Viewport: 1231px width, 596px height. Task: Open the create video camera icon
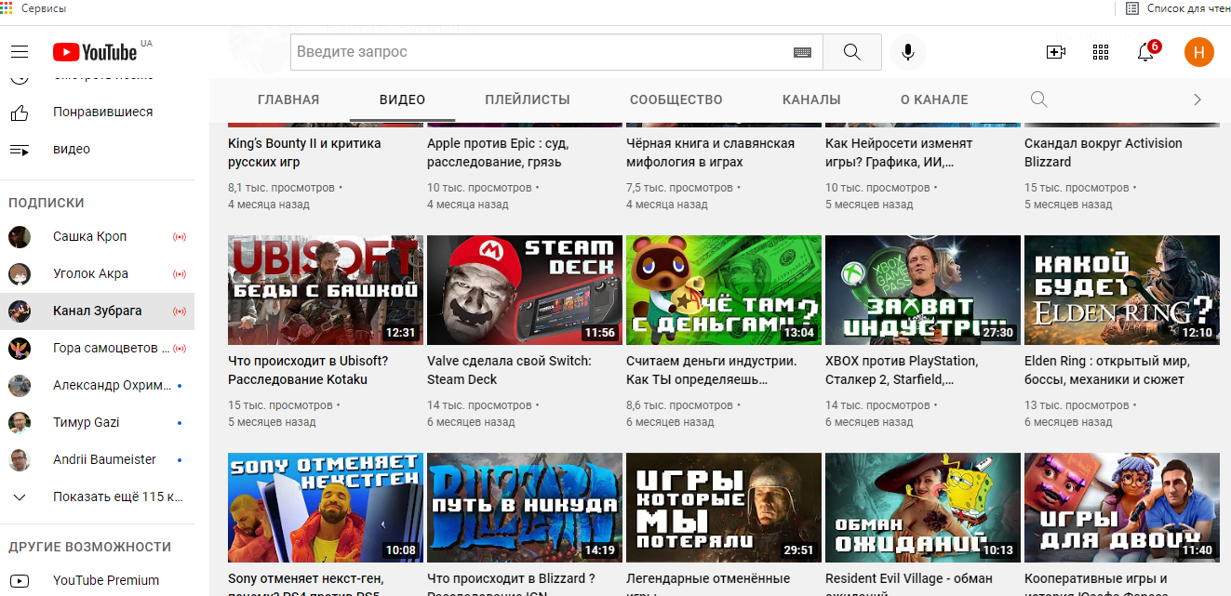pyautogui.click(x=1056, y=52)
